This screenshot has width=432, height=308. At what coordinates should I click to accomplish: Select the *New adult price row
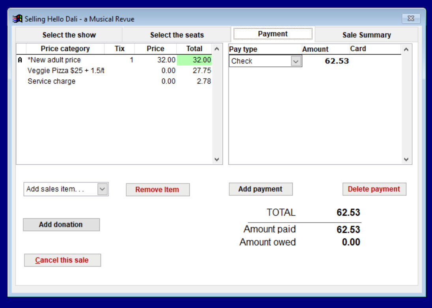114,60
